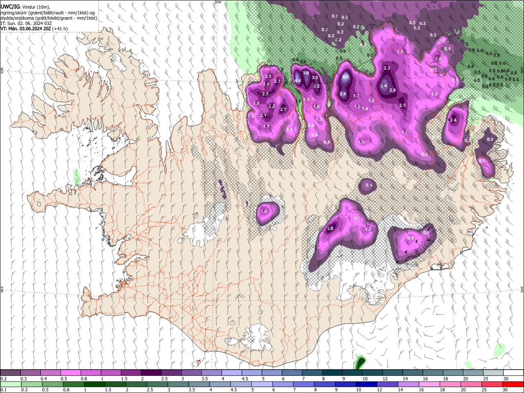
Task: Select the deep navy 10–12 lower legend swatch
Action: (x=366, y=384)
